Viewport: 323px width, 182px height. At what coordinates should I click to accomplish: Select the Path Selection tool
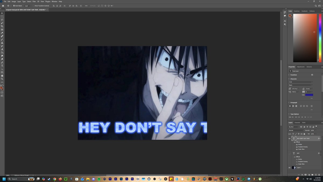coord(2,69)
